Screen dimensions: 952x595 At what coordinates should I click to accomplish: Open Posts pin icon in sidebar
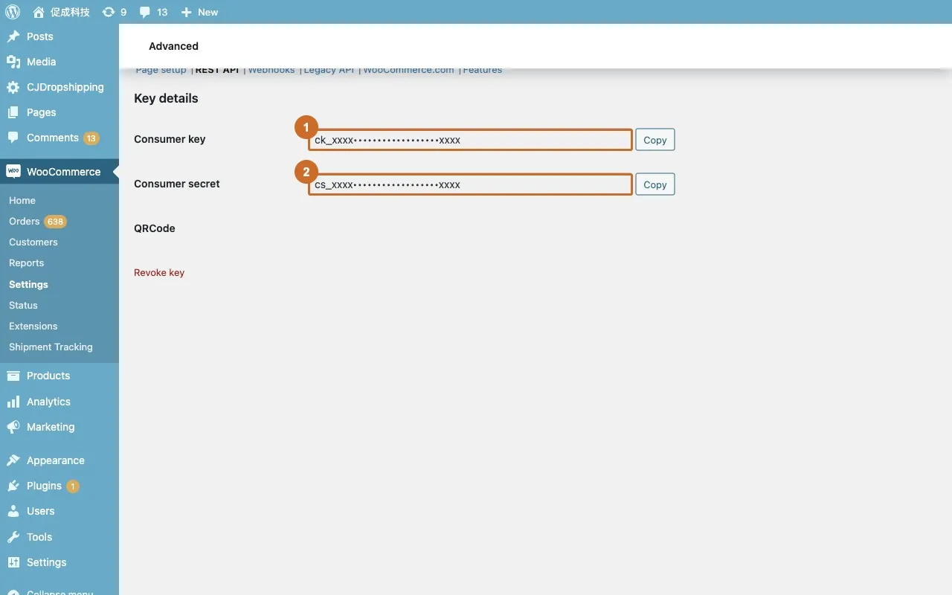coord(13,36)
